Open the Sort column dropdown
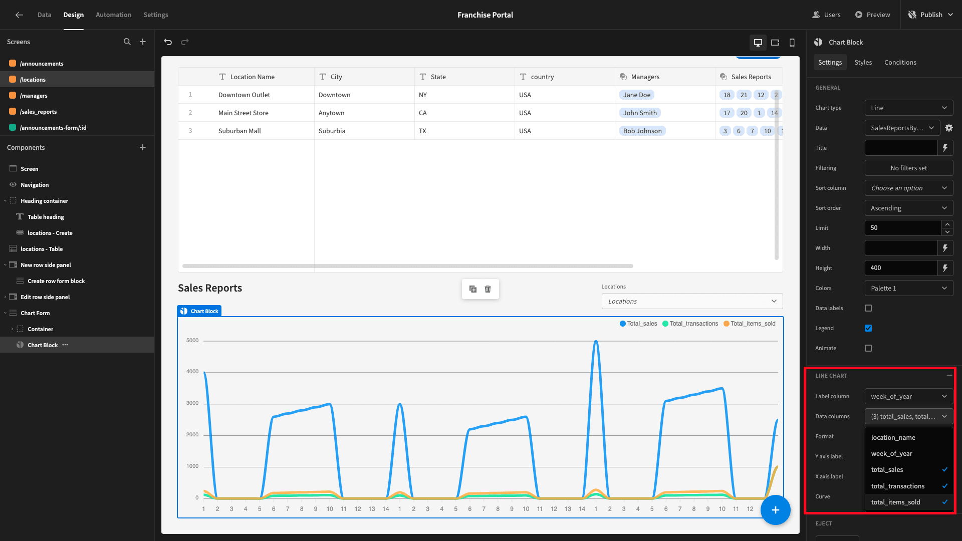 [909, 188]
